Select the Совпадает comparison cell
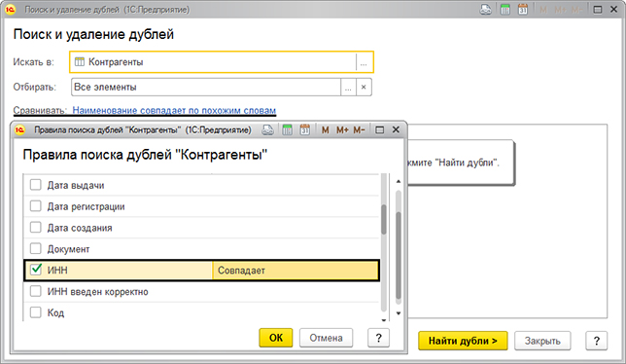 (296, 271)
